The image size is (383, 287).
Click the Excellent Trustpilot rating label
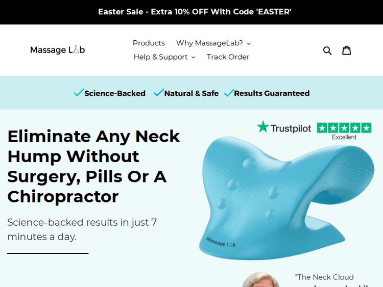(x=344, y=137)
